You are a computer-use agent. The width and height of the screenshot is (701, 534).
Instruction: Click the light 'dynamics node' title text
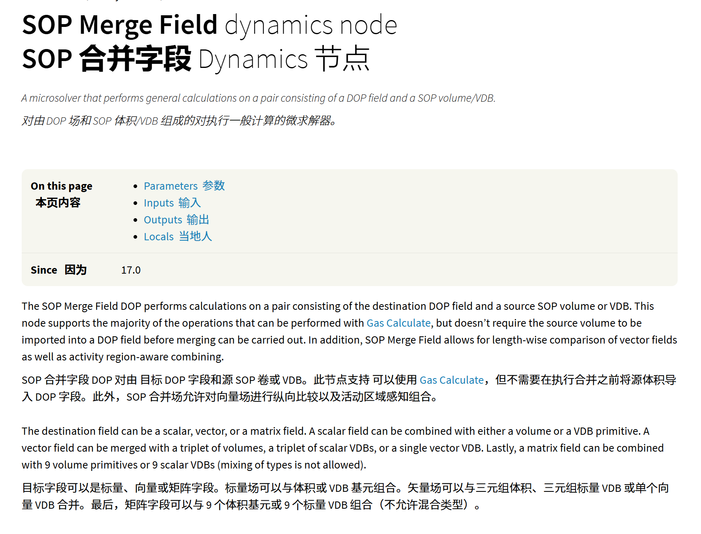pyautogui.click(x=311, y=25)
